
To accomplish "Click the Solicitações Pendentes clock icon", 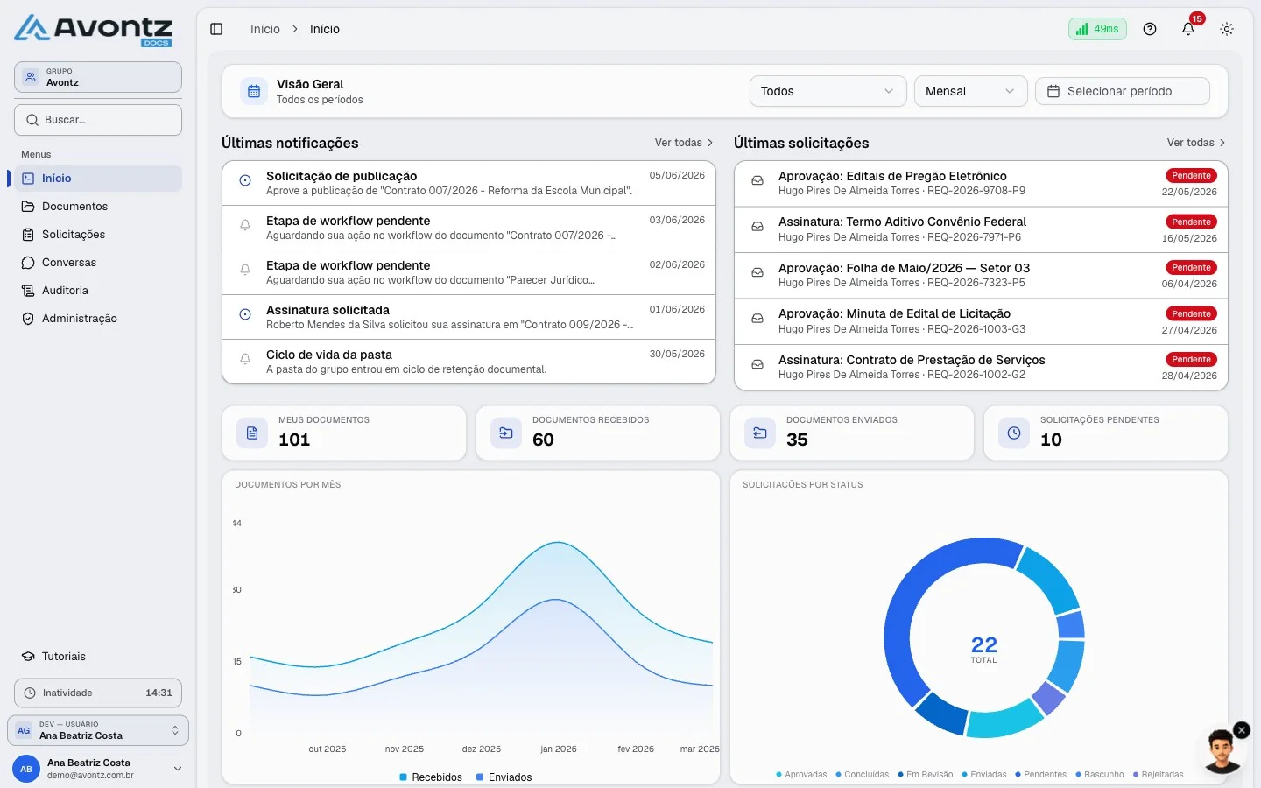I will (x=1014, y=433).
